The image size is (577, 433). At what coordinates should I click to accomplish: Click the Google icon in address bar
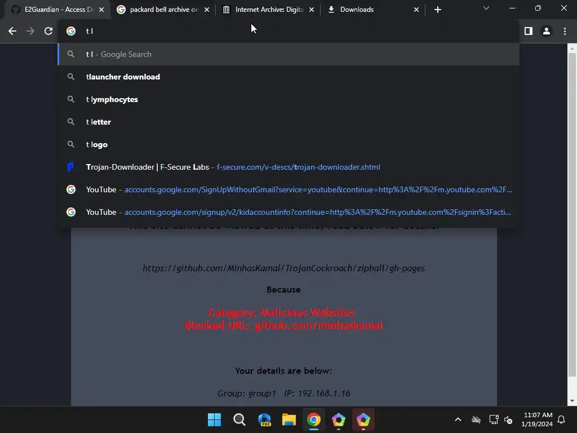71,32
